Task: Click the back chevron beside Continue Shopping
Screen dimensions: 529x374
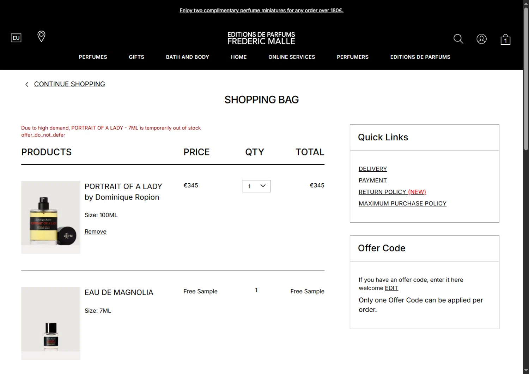Action: coord(27,84)
